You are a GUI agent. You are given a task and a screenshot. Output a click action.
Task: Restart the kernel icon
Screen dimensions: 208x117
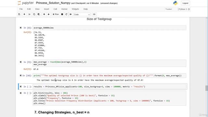[x=66, y=14]
